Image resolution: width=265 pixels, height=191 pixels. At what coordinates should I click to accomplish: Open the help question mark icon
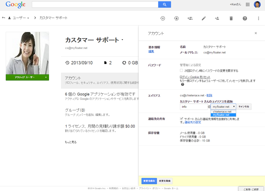[245, 19]
